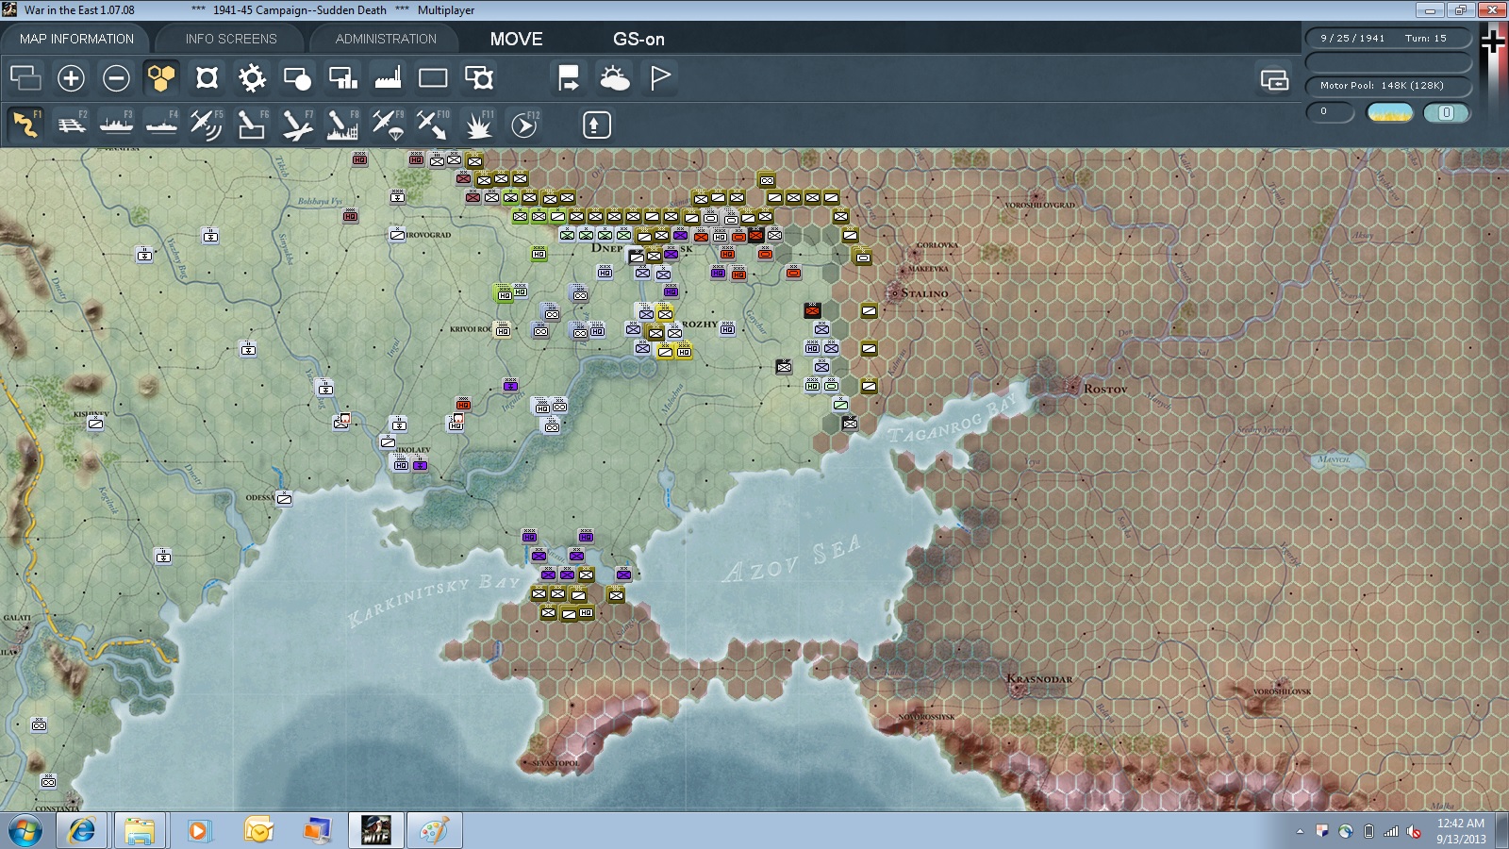Select Move mode F1 arrow icon

tap(25, 125)
